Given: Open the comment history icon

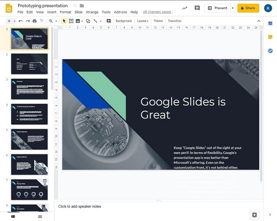Looking at the screenshot, I should 197,8.
